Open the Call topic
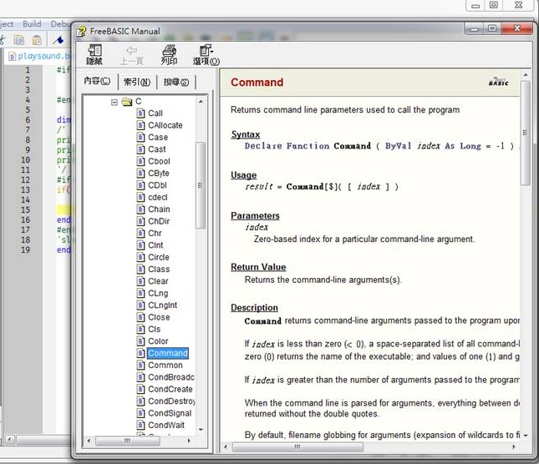The width and height of the screenshot is (539, 464). [155, 113]
